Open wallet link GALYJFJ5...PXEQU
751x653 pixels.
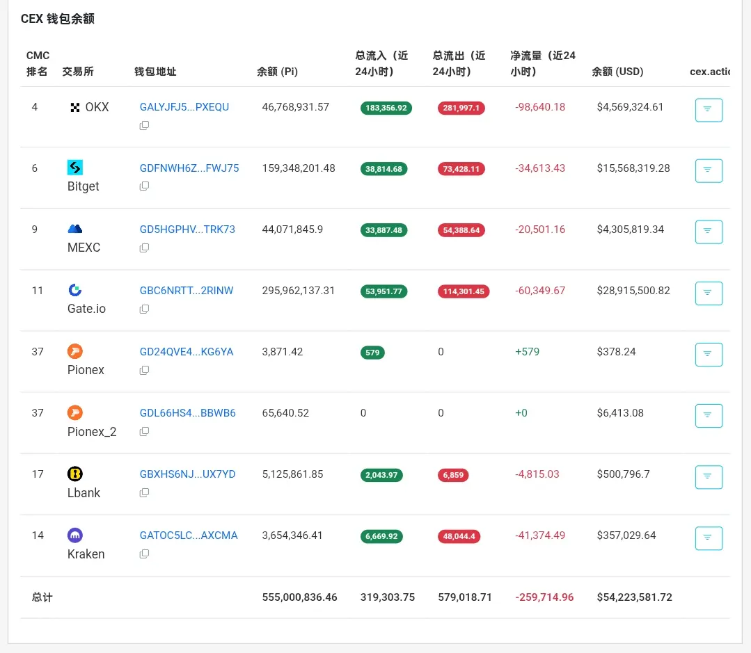(x=184, y=107)
